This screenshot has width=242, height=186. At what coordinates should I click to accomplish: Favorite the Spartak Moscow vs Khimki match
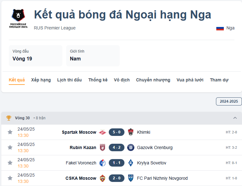[10, 132]
